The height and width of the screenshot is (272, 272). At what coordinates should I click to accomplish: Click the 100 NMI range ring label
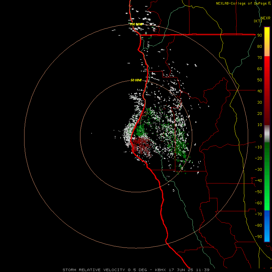coord(136,24)
